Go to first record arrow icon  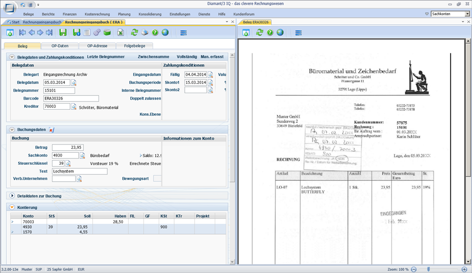pos(22,33)
